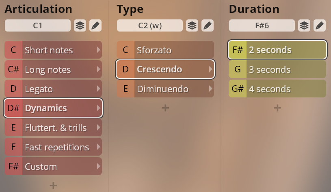
Task: Click the Duration pencil edit icon
Action: tap(320, 25)
